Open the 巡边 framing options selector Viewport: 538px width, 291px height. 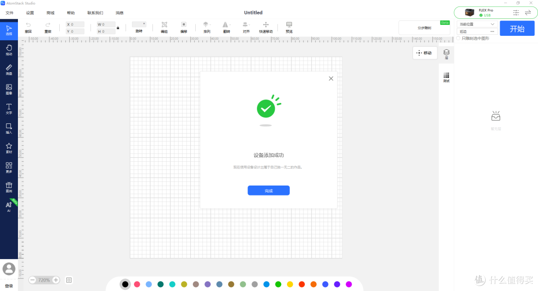coord(477,31)
